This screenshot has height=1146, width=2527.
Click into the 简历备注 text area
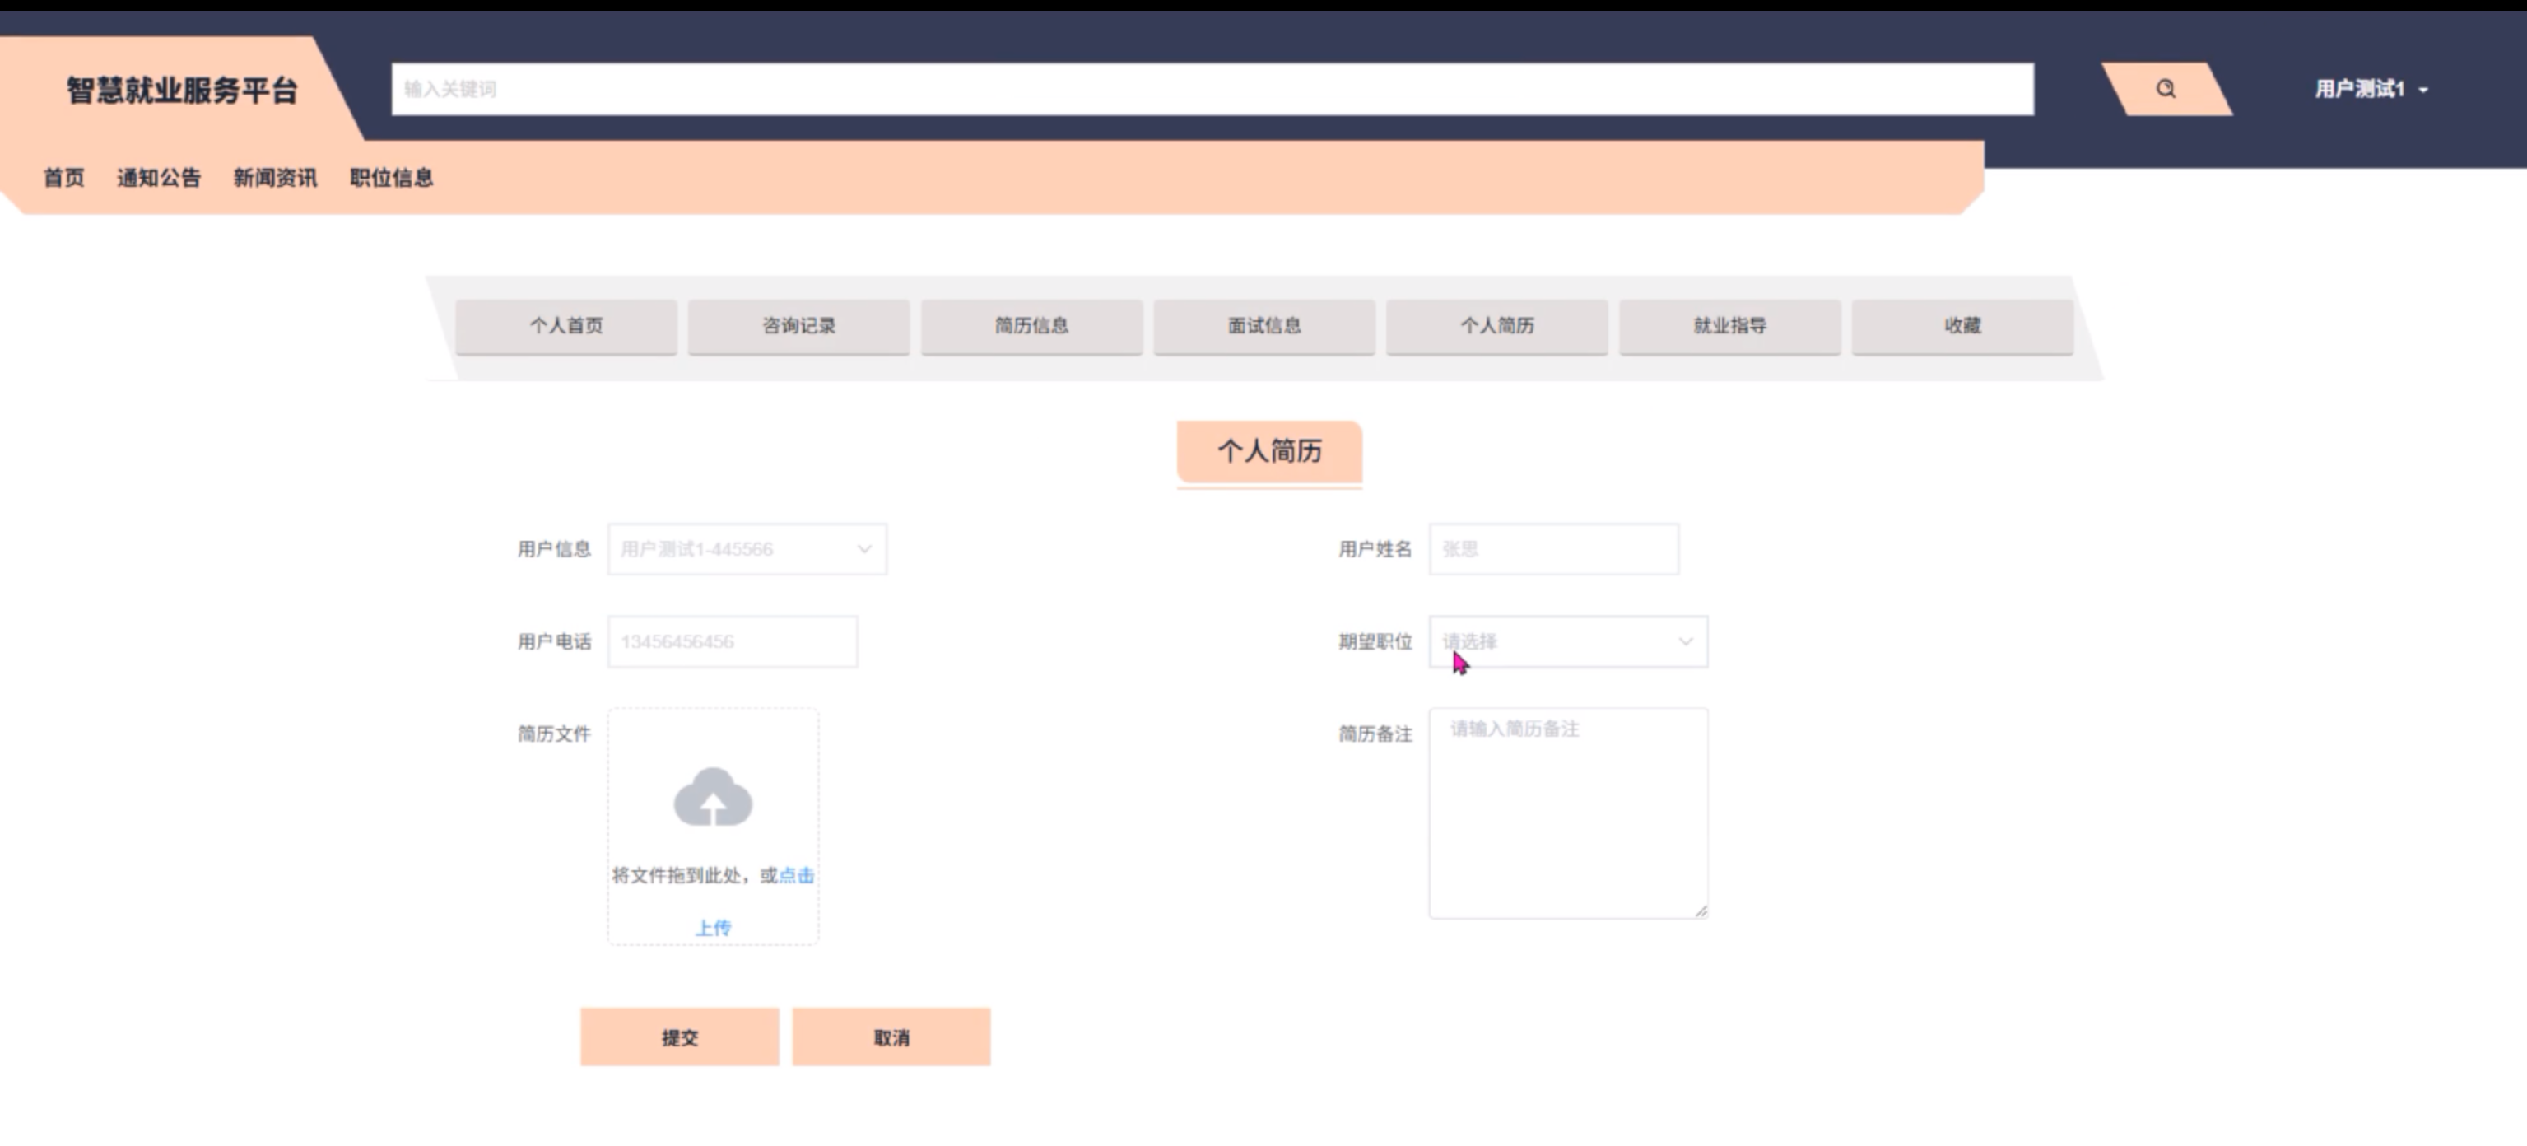pyautogui.click(x=1567, y=813)
